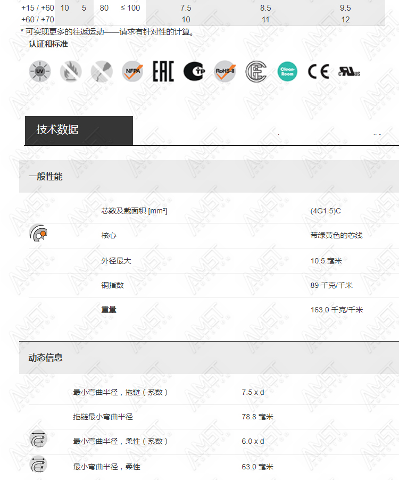Image resolution: width=399 pixels, height=480 pixels.
Task: Click the CTP certification logo
Action: click(x=194, y=71)
